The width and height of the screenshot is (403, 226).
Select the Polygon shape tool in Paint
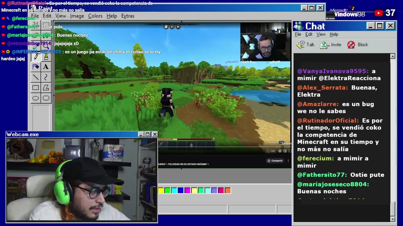pyautogui.click(x=46, y=88)
